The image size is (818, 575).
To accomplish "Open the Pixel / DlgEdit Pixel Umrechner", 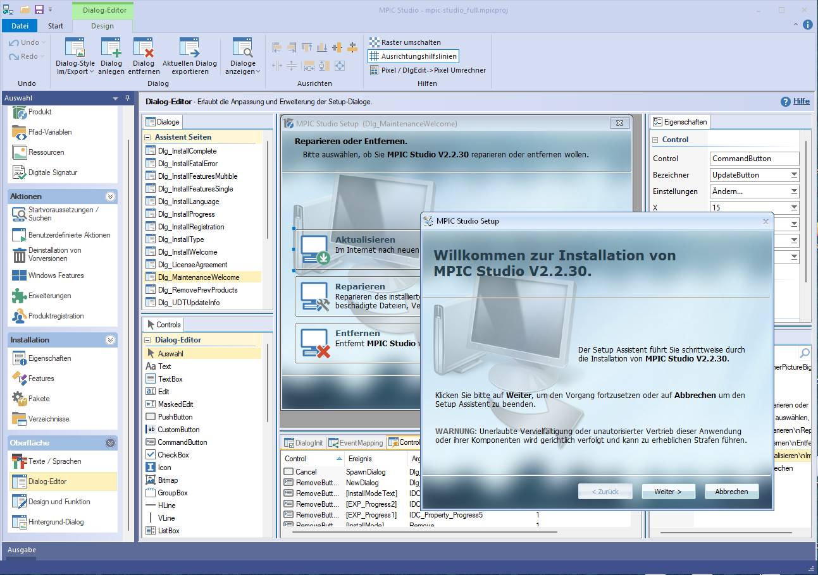I will point(428,70).
